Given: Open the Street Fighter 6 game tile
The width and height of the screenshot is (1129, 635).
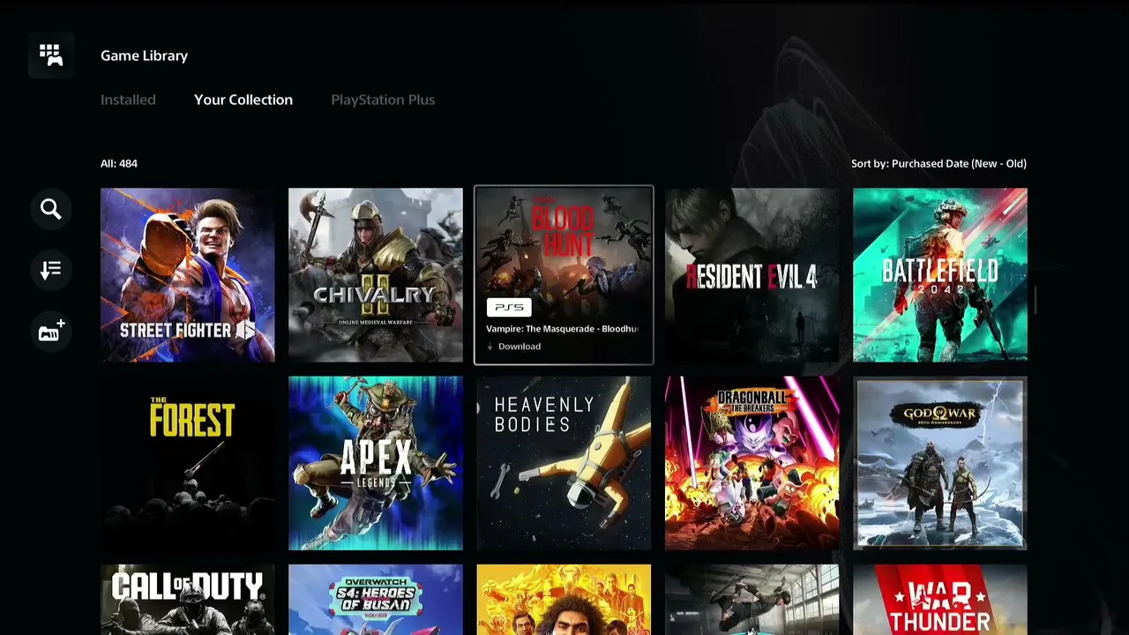Looking at the screenshot, I should pyautogui.click(x=188, y=275).
